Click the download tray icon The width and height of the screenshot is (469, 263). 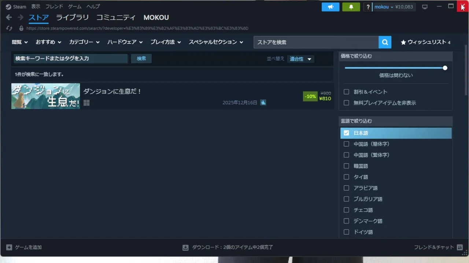pos(185,247)
